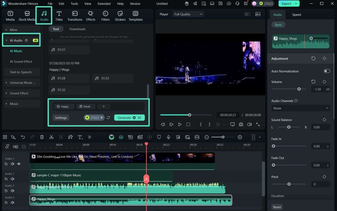337x211 pixels.
Task: Open the Titles panel
Action: point(59,16)
